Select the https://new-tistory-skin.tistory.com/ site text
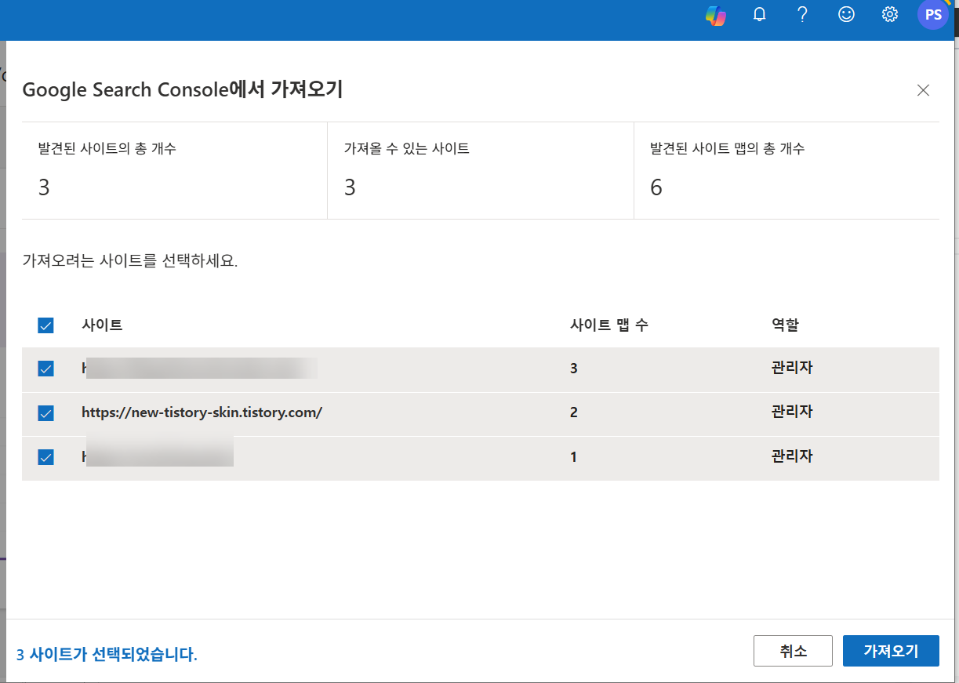The image size is (959, 683). [x=202, y=412]
